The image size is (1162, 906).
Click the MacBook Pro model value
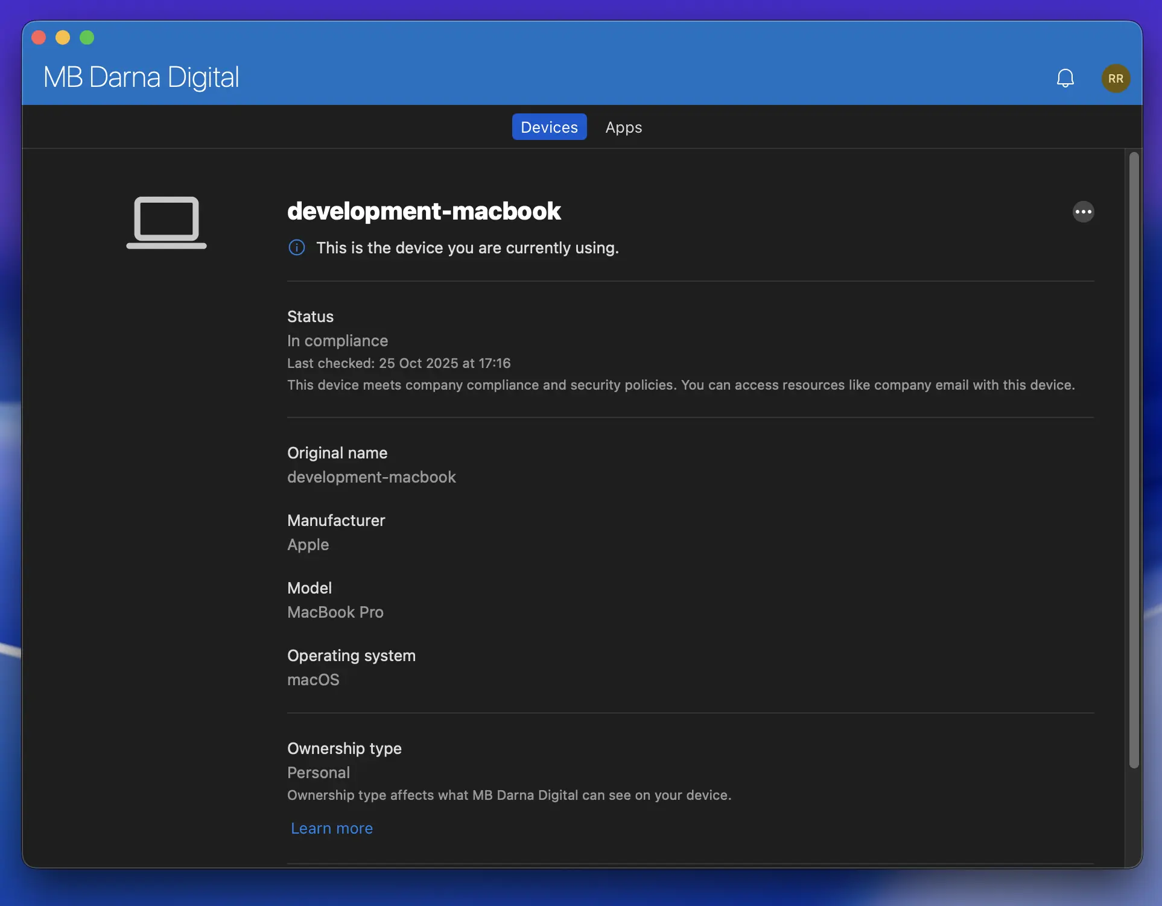pos(335,612)
